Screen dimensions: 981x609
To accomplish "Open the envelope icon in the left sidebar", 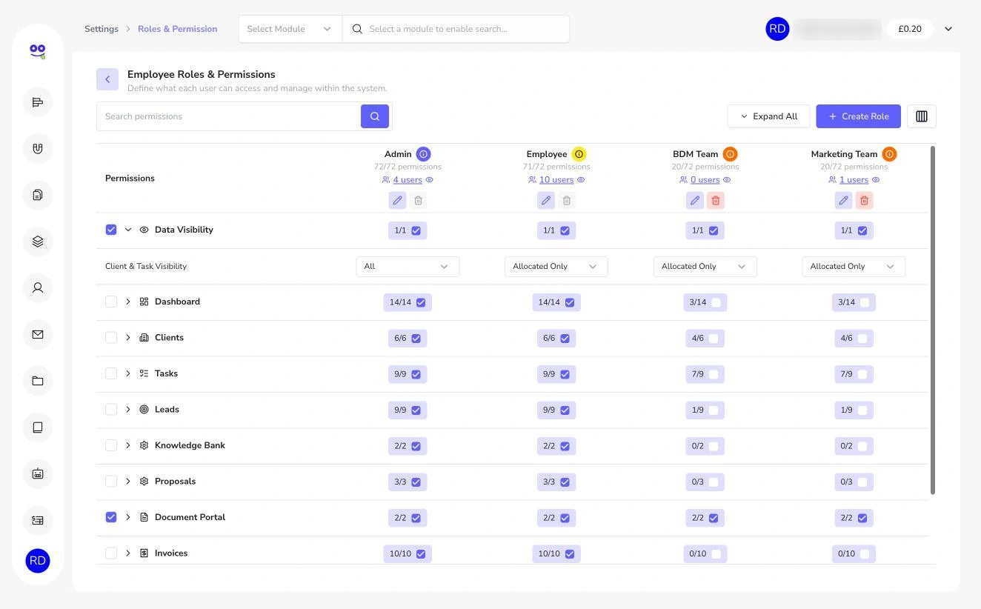I will 38,335.
